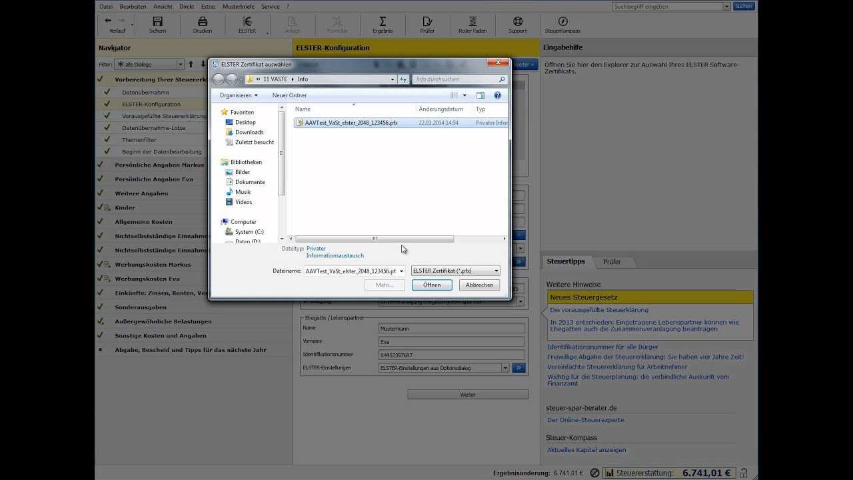Open the Der Online-Steuerexperte link

coord(585,420)
